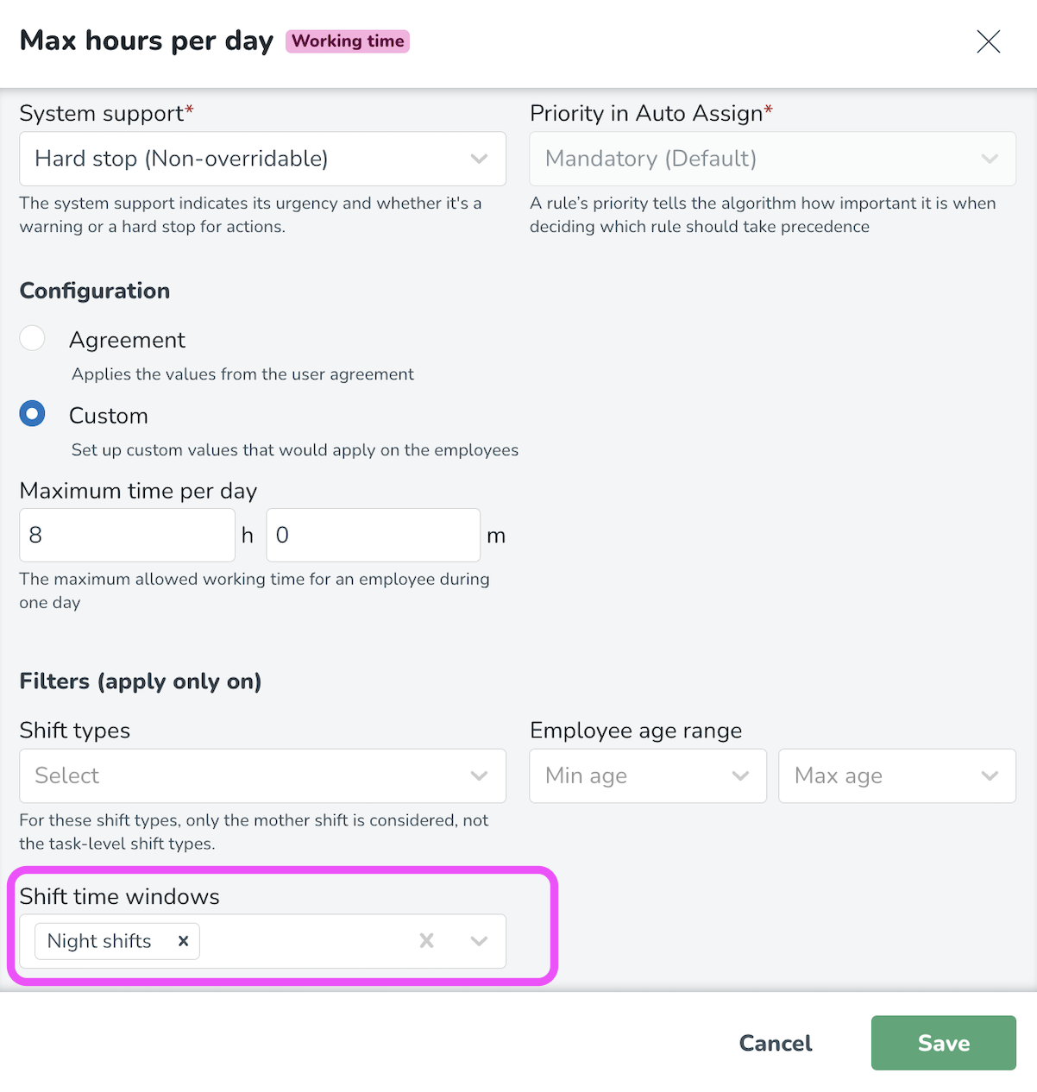Click the Night shifts chip label

point(99,941)
